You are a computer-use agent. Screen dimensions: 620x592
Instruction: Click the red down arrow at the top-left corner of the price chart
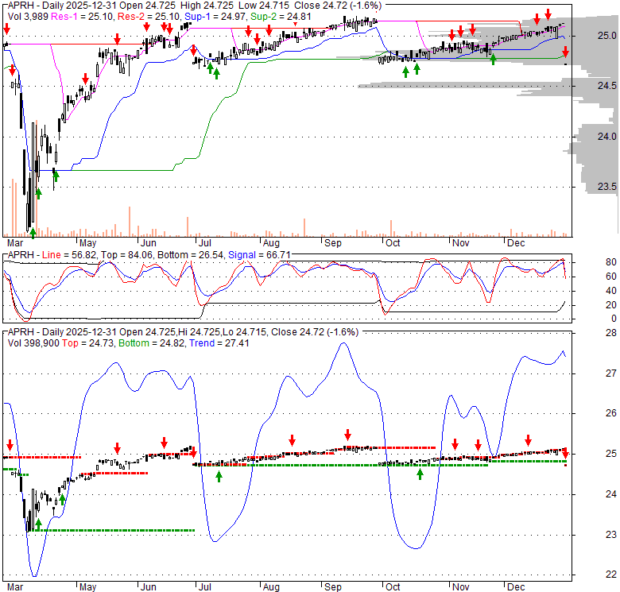pyautogui.click(x=7, y=29)
